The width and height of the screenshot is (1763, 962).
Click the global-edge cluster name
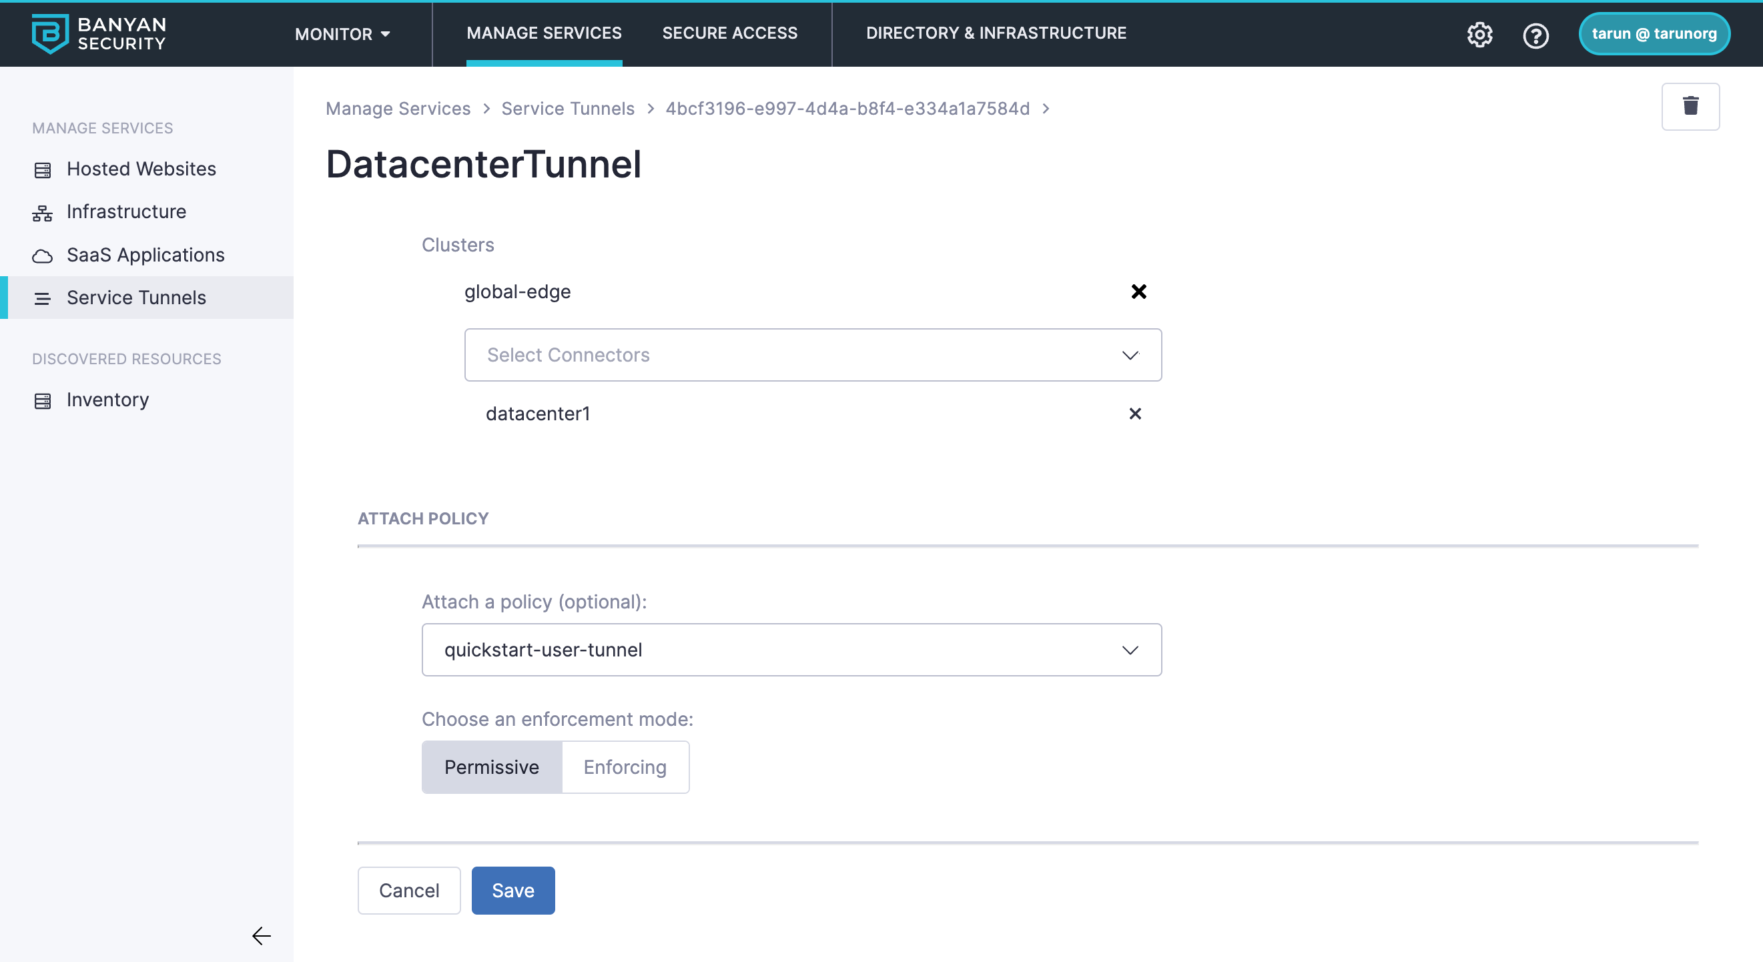point(517,292)
